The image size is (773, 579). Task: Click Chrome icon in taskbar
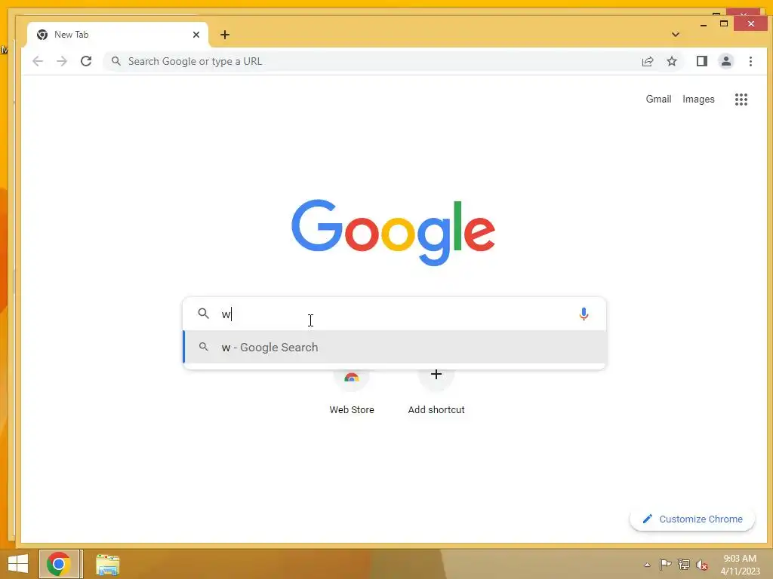(x=59, y=564)
